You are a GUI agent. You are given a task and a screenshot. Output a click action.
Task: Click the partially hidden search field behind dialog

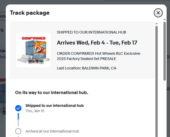(3, 16)
